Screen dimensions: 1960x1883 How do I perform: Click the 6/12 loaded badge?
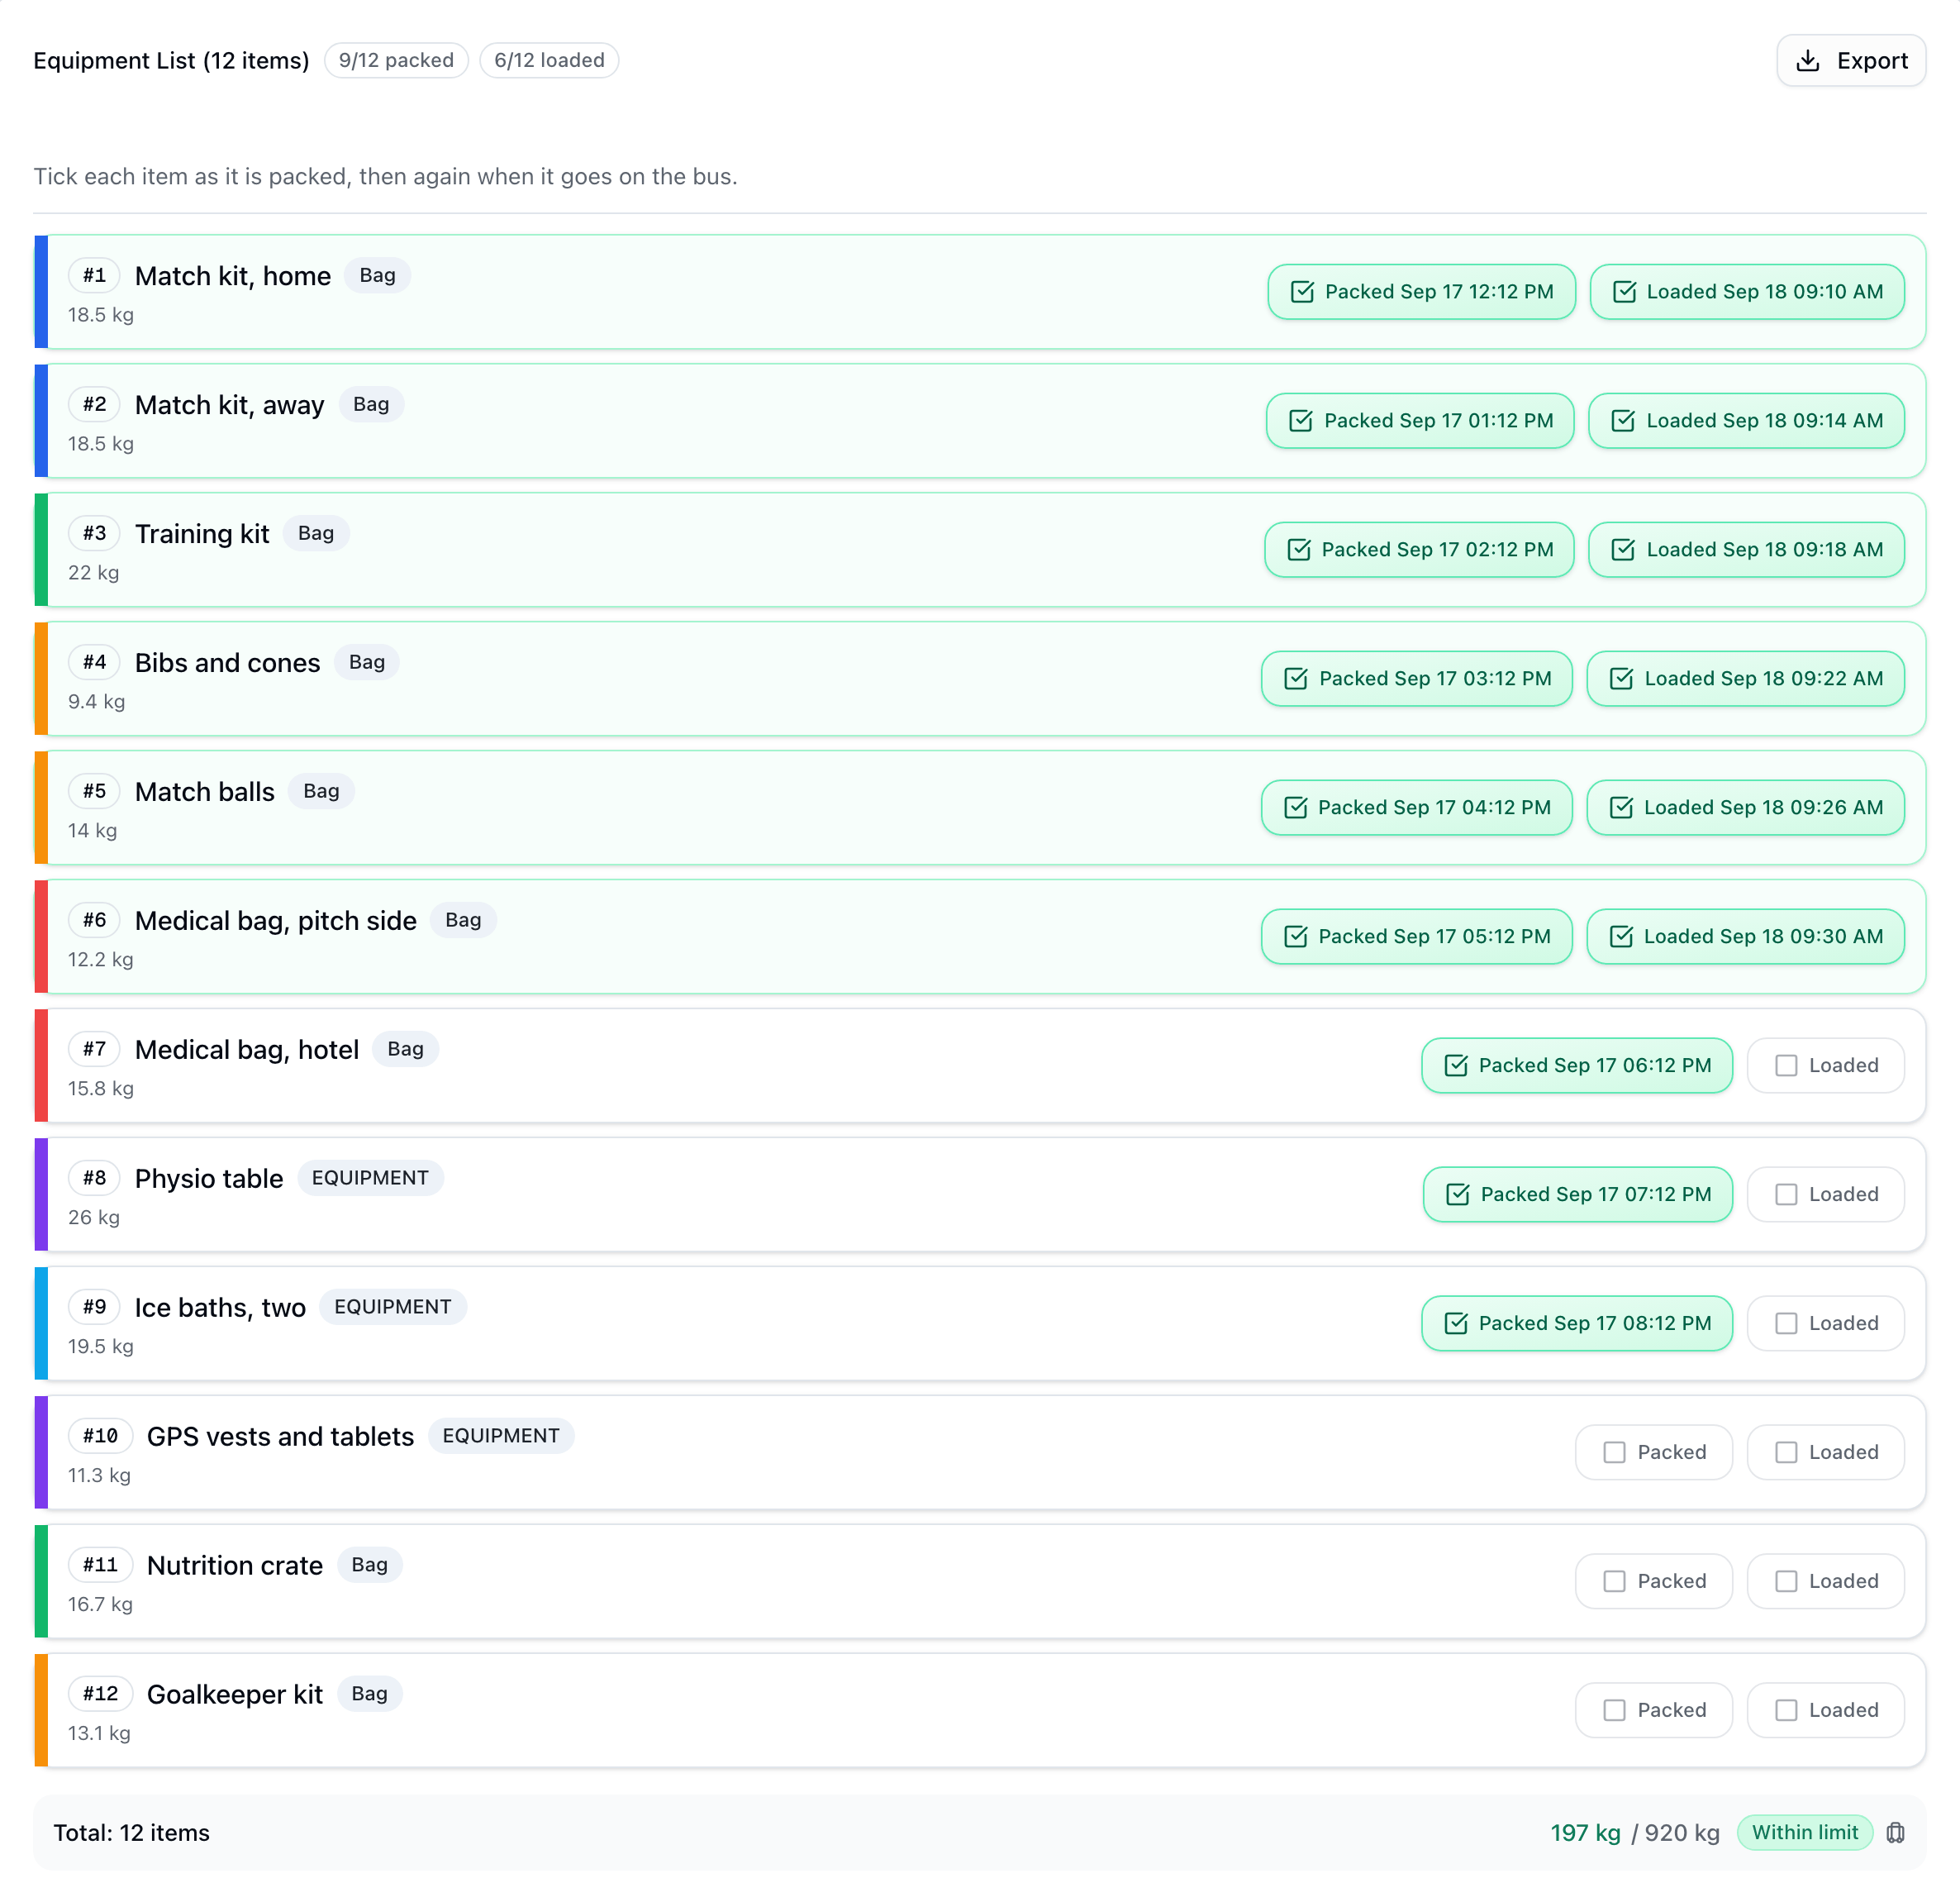[x=549, y=61]
